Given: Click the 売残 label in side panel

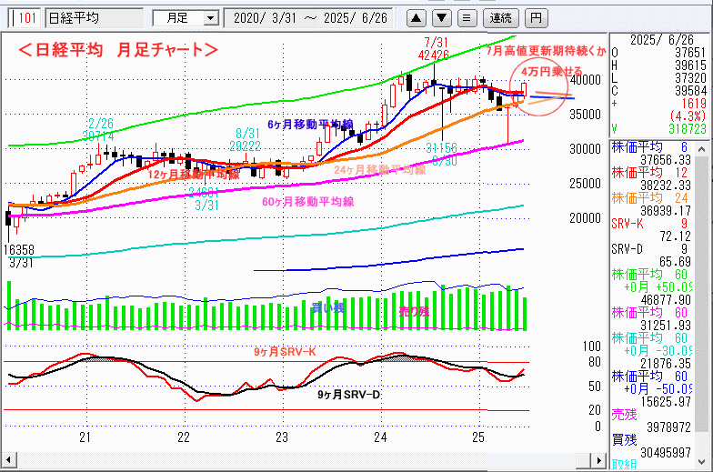Looking at the screenshot, I should [624, 415].
